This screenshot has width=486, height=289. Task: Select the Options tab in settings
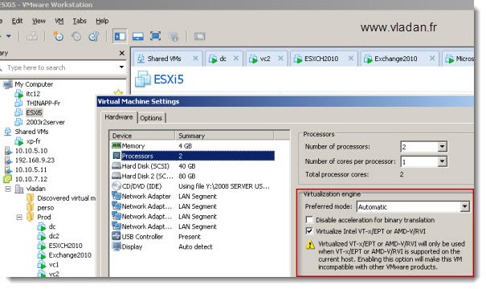pos(151,118)
